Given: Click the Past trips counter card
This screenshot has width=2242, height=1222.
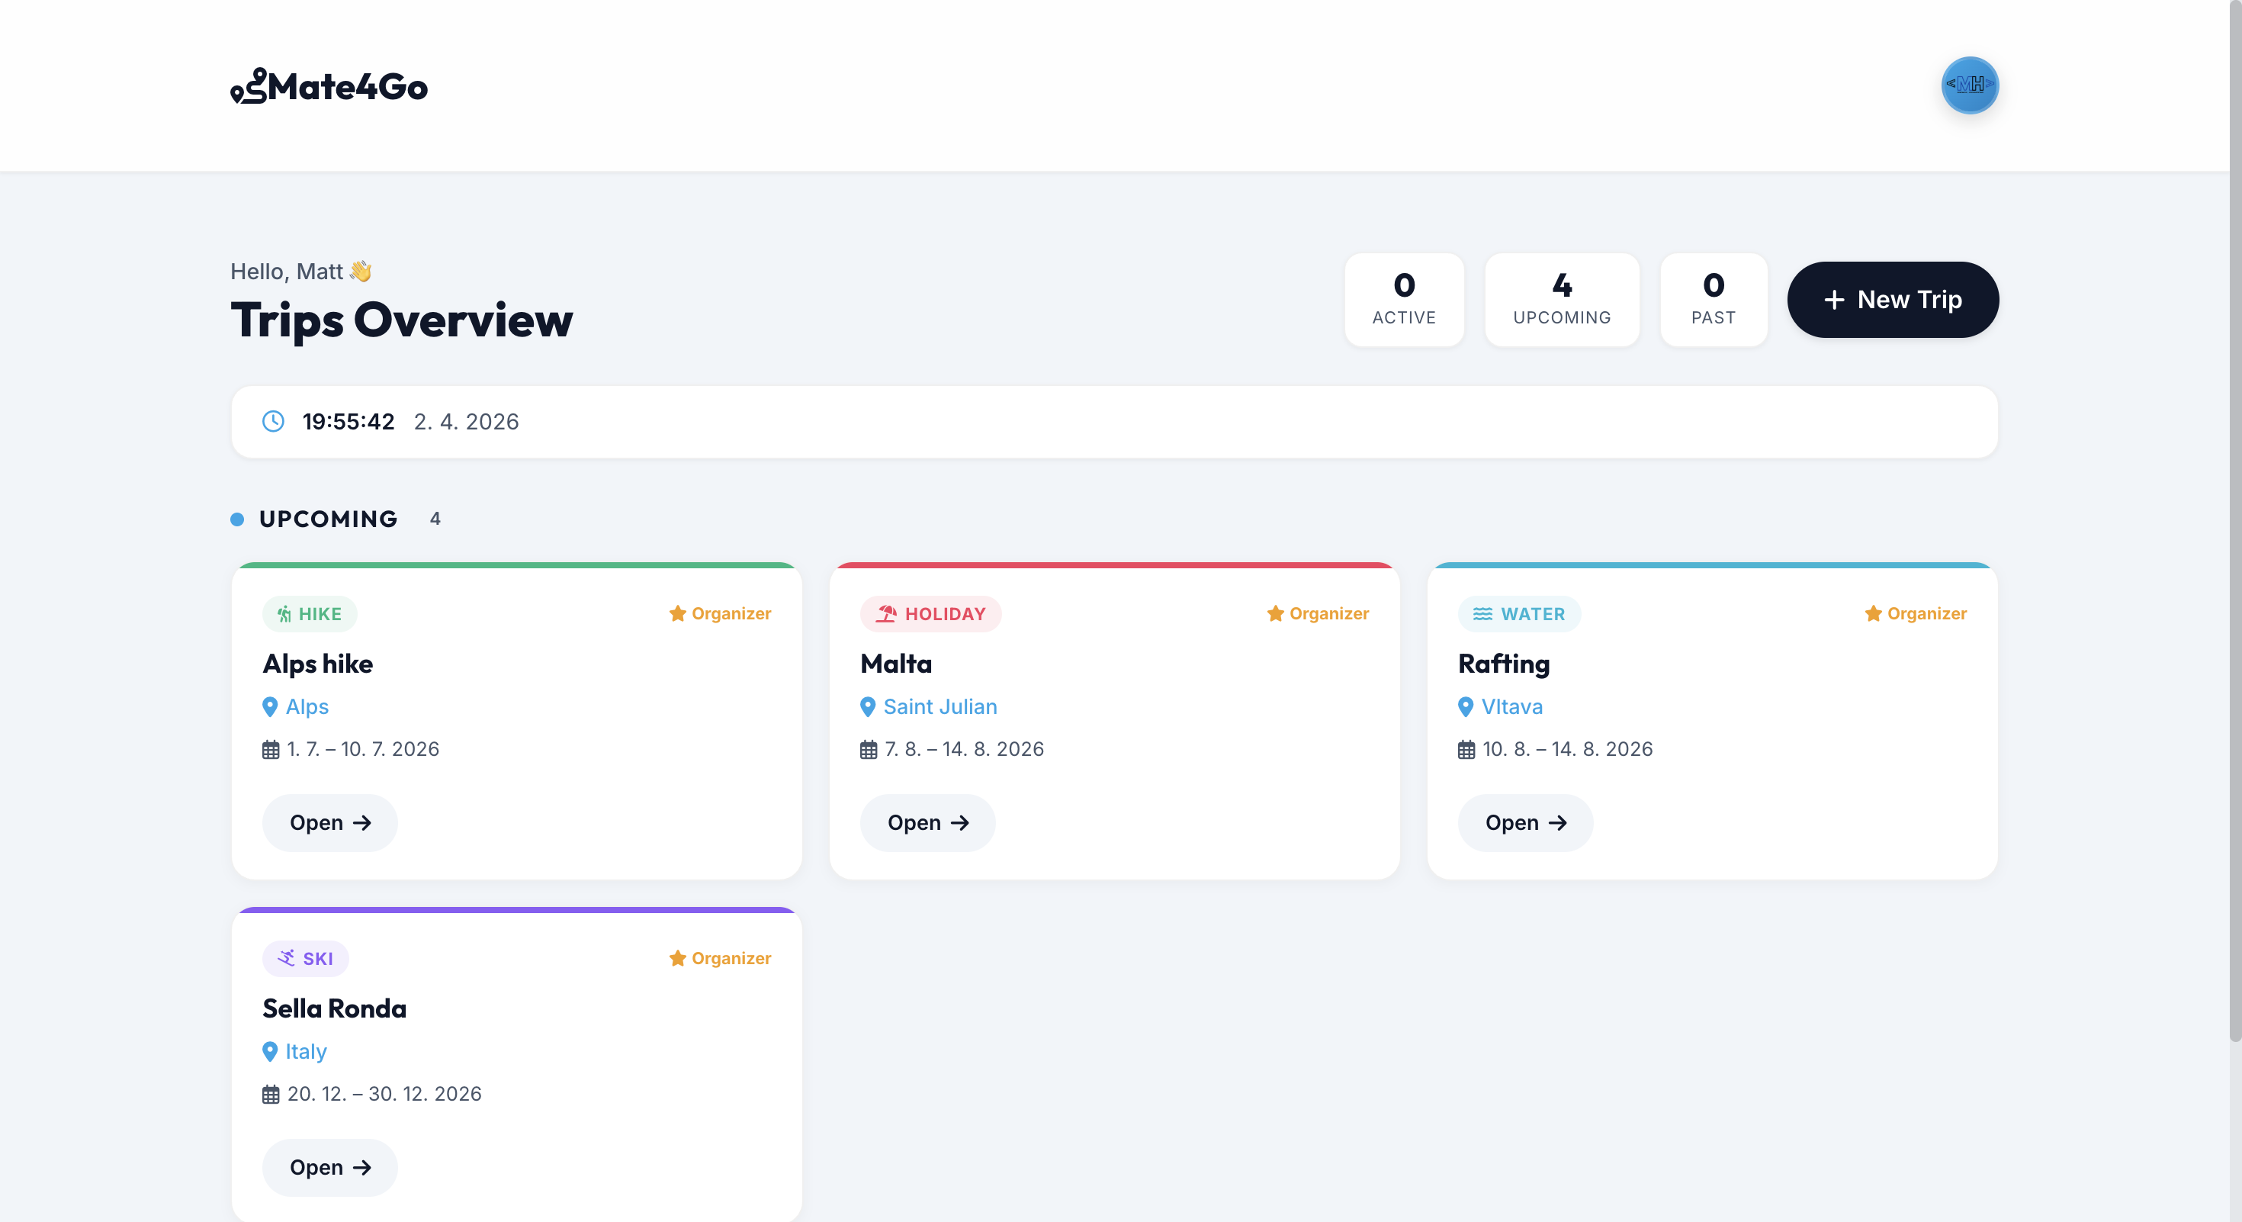Looking at the screenshot, I should pyautogui.click(x=1714, y=300).
